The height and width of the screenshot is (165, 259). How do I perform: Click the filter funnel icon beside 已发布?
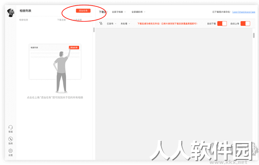click(x=101, y=24)
